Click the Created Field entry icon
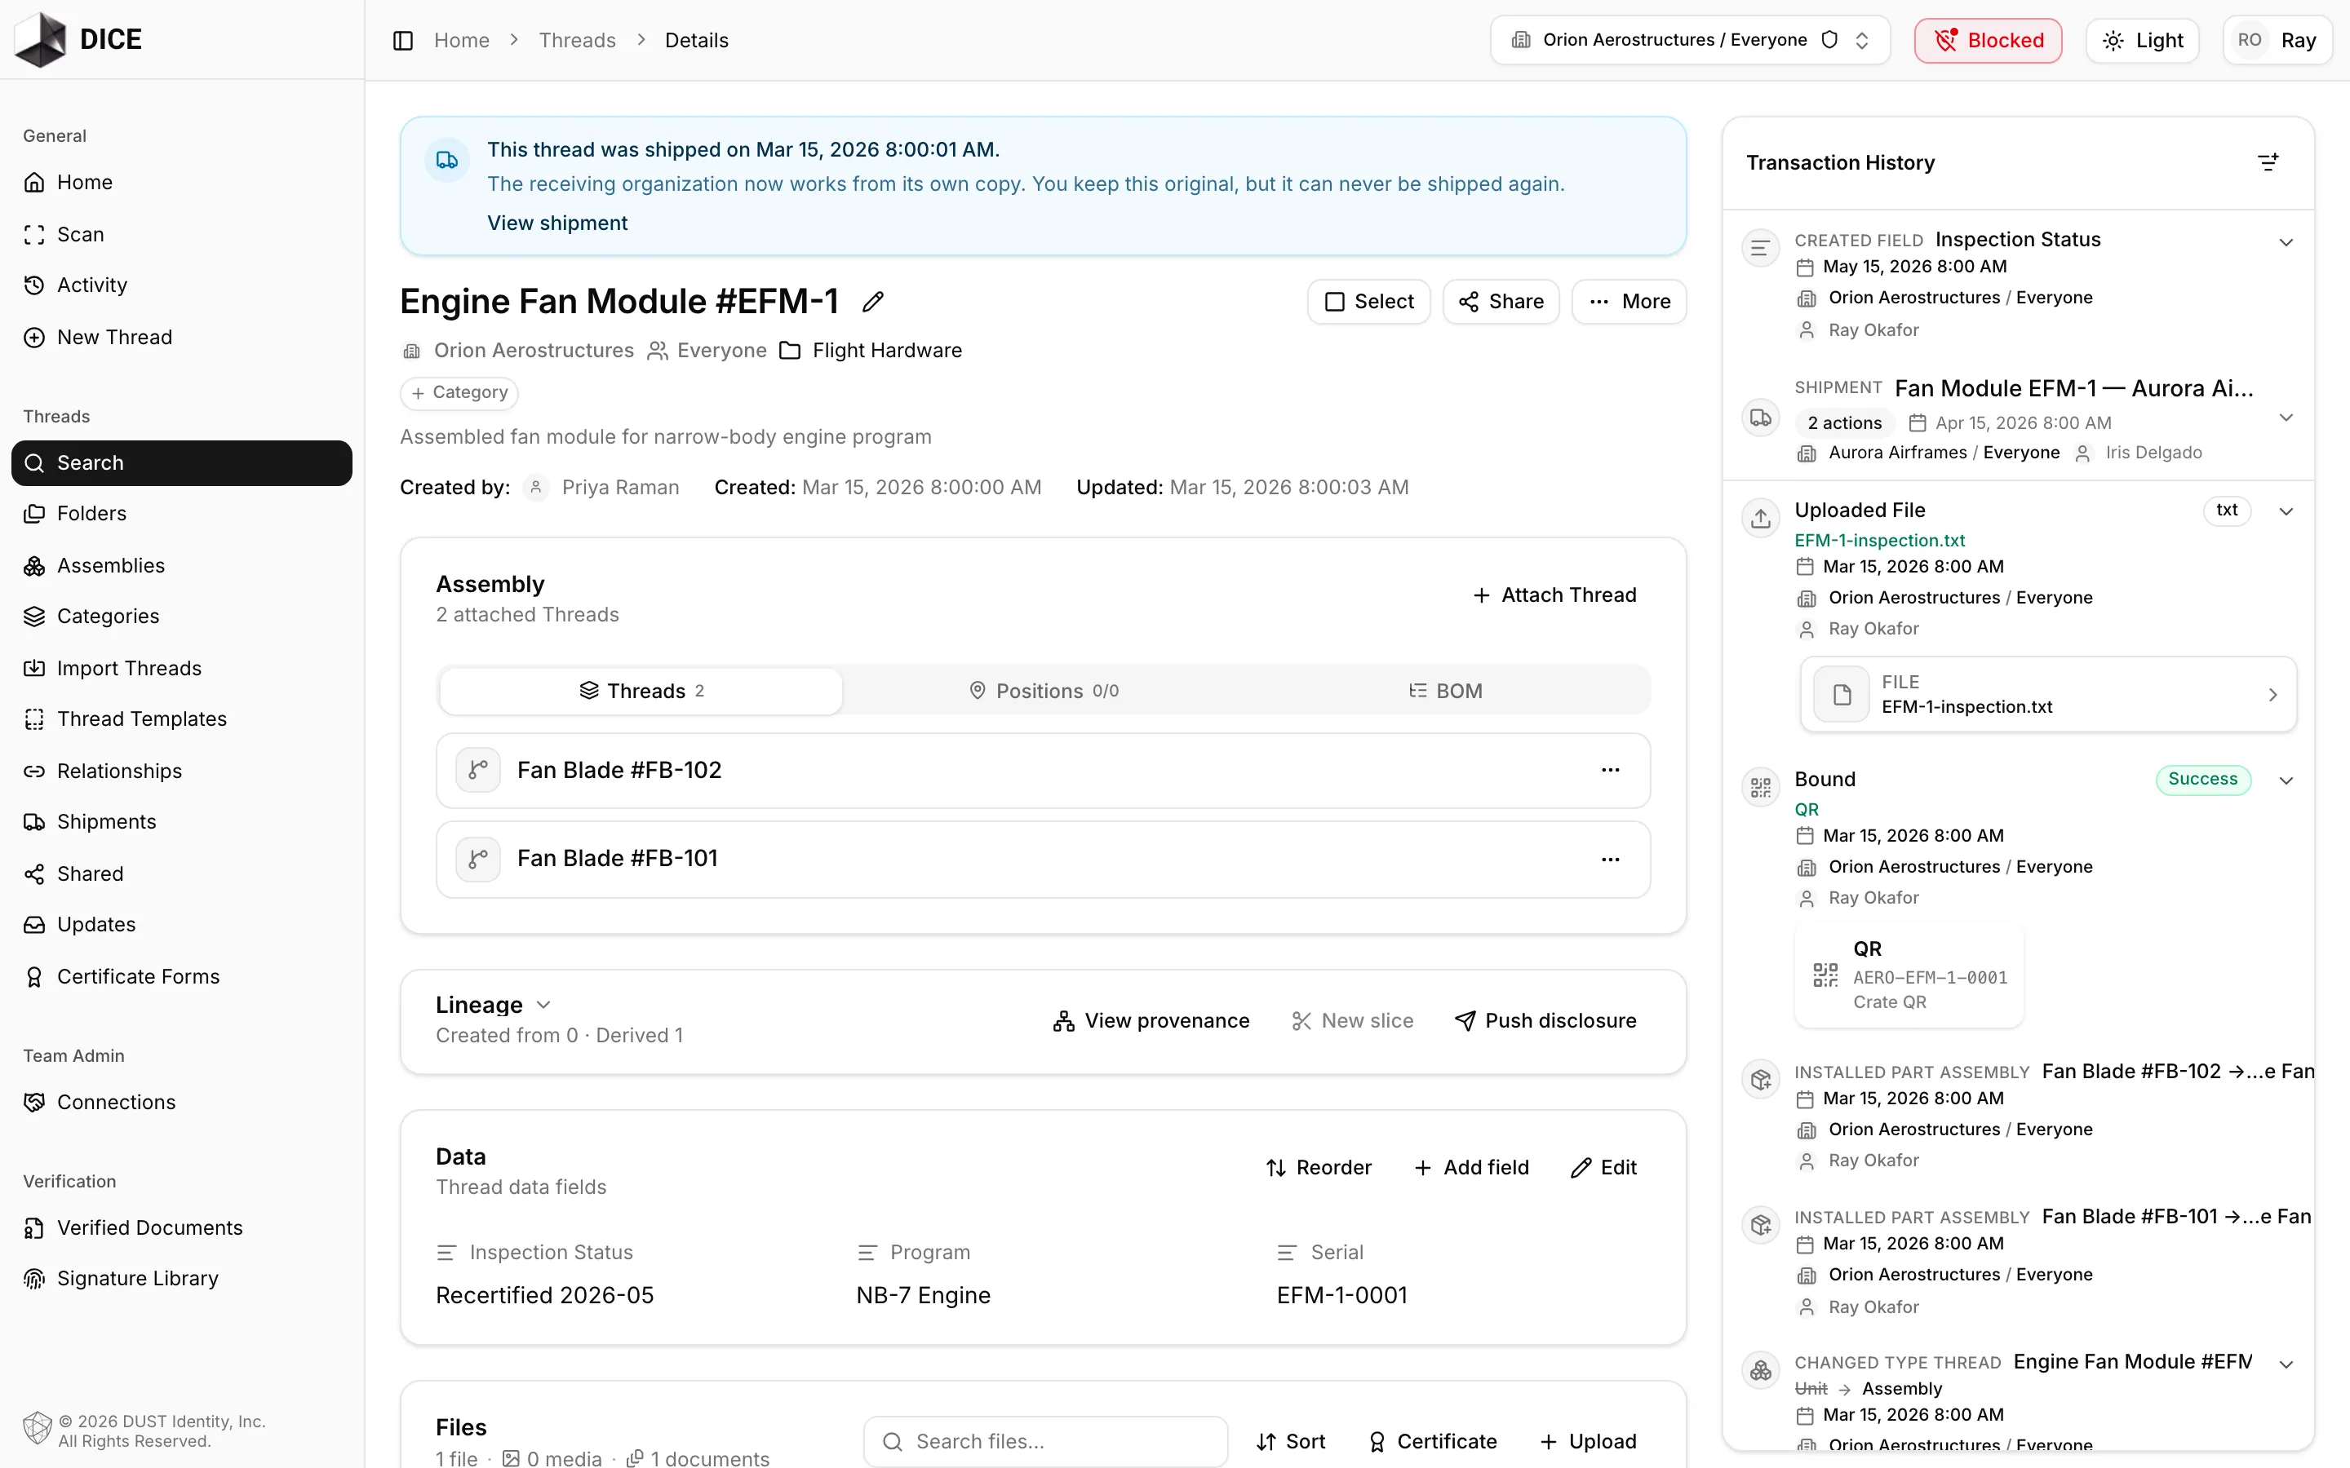This screenshot has width=2350, height=1468. 1761,249
